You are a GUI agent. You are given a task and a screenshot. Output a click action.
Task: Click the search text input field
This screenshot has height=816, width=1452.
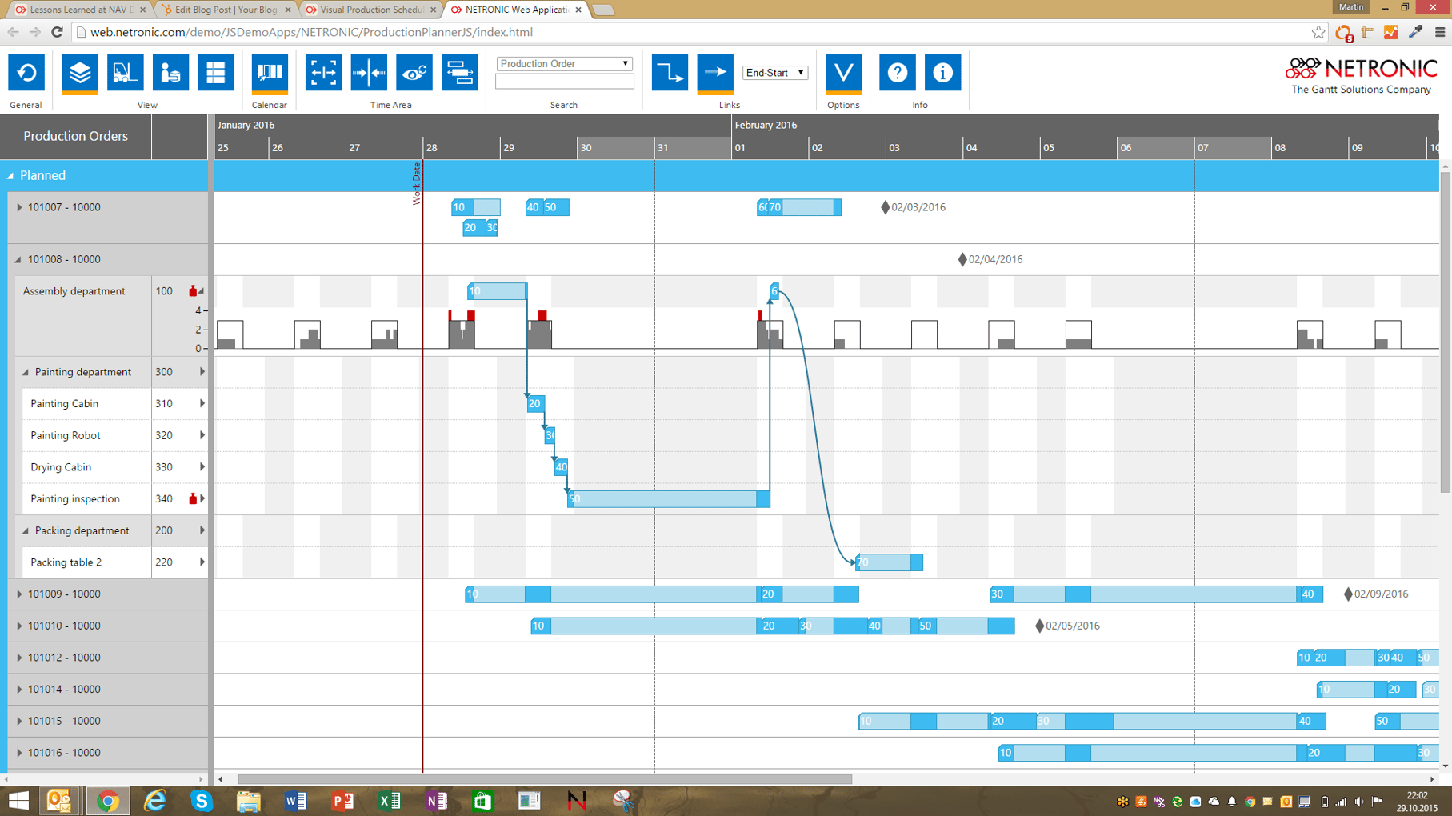(565, 82)
